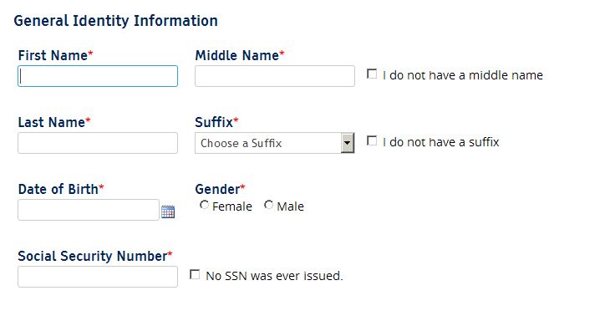Select the Last Name text field
The width and height of the screenshot is (605, 311).
click(x=98, y=143)
